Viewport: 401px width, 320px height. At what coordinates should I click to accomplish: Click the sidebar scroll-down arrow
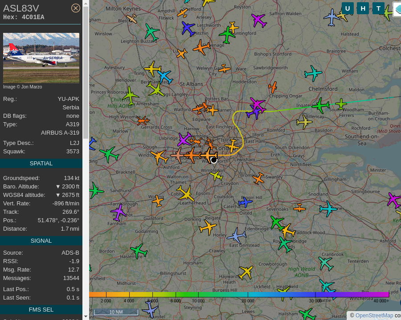[x=86, y=316]
